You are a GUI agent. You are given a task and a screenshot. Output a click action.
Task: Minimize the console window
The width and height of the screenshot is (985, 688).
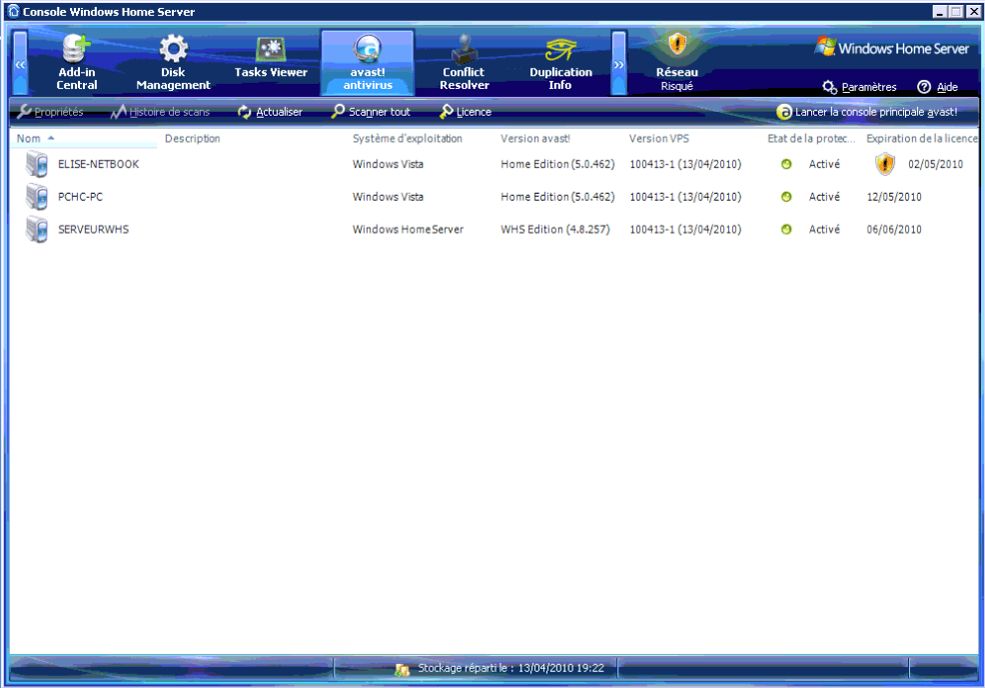(939, 12)
